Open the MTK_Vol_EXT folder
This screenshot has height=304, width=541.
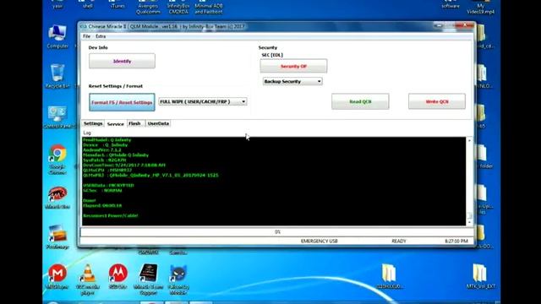point(481,276)
